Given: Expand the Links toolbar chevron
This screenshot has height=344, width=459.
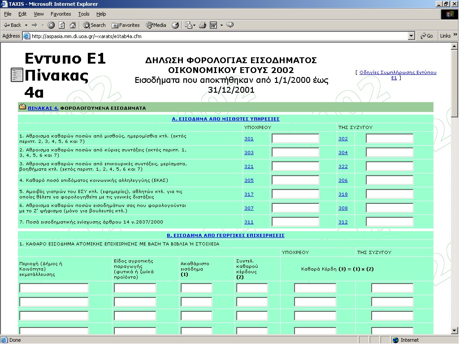Looking at the screenshot, I should coord(455,34).
